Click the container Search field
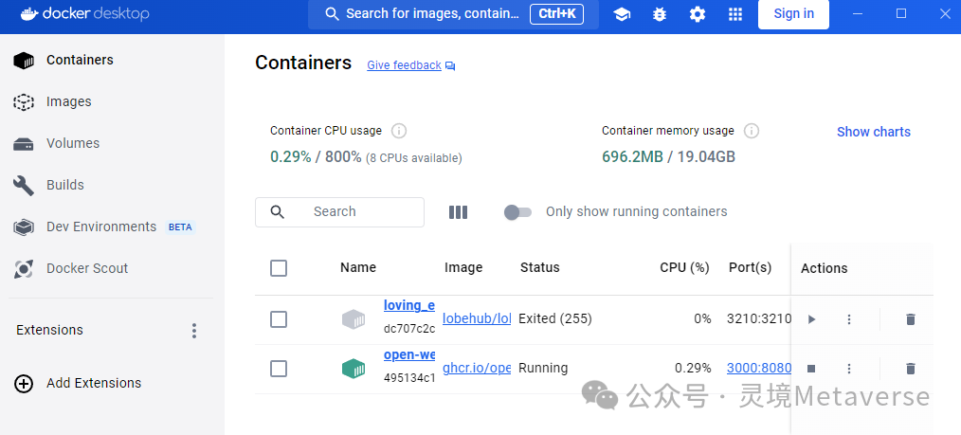The image size is (961, 435). pos(339,212)
